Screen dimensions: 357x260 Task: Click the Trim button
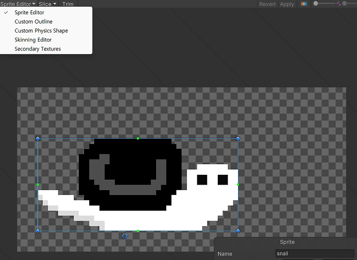click(x=68, y=4)
